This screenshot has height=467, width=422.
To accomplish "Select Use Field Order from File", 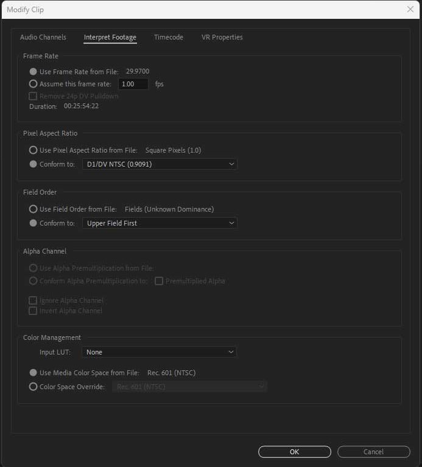I will pyautogui.click(x=33, y=209).
